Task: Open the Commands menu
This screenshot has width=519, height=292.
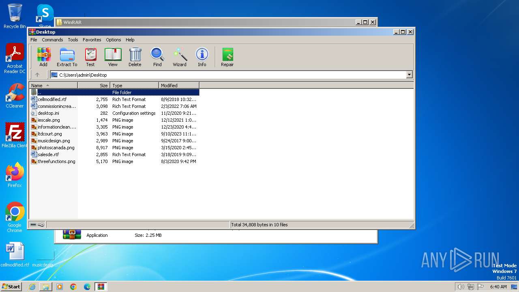Action: click(x=52, y=40)
